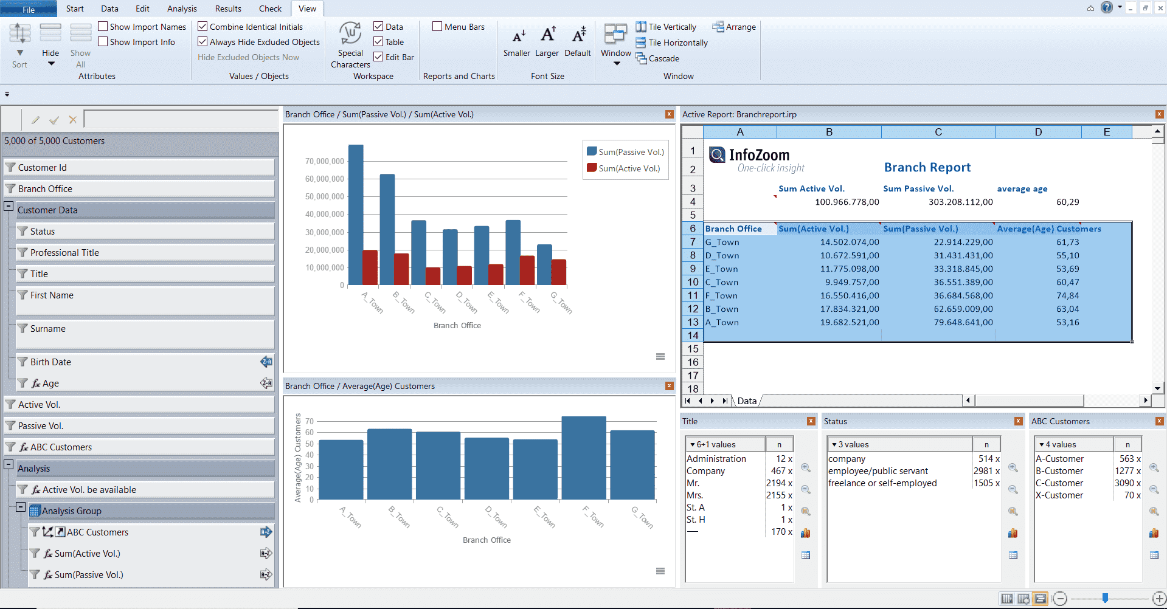
Task: Click the Larger font size icon
Action: point(547,35)
